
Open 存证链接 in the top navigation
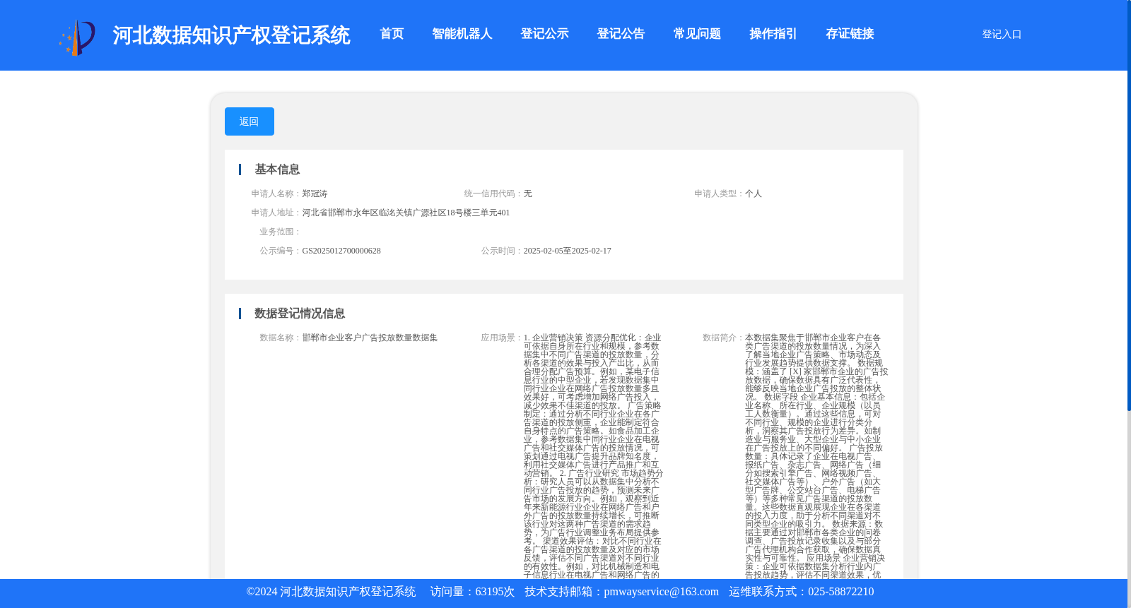pyautogui.click(x=850, y=34)
